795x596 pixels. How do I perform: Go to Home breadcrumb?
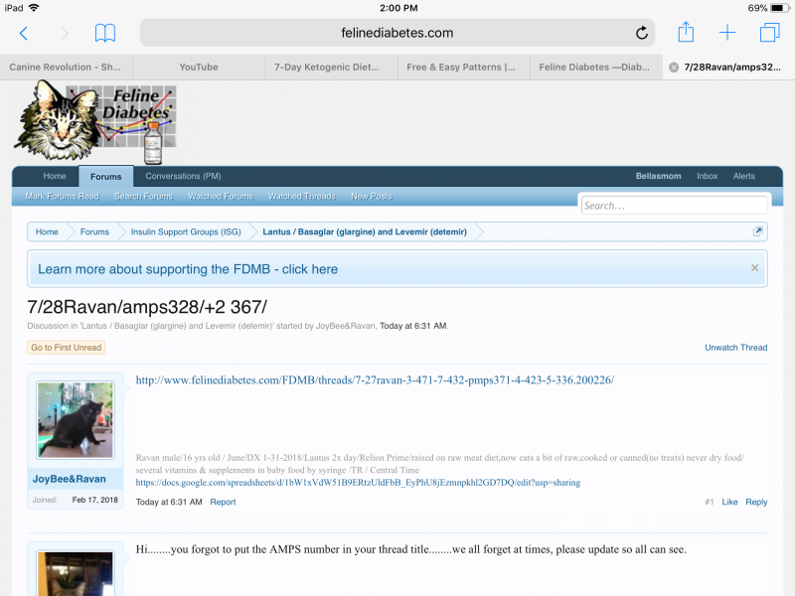tap(47, 231)
